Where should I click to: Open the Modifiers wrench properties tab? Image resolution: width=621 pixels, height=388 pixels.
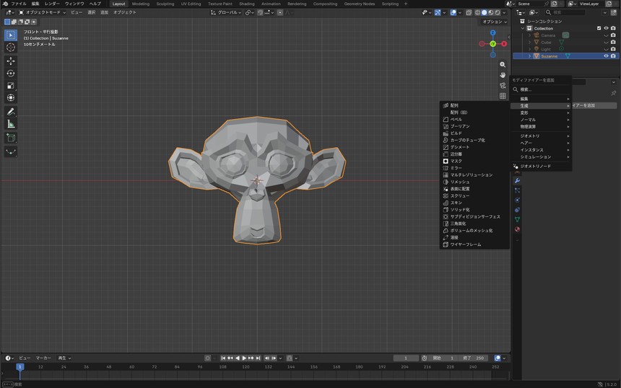coord(517,181)
